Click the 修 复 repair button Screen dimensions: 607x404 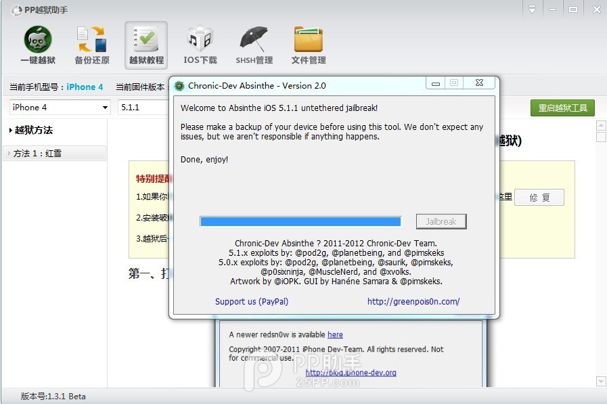click(539, 198)
